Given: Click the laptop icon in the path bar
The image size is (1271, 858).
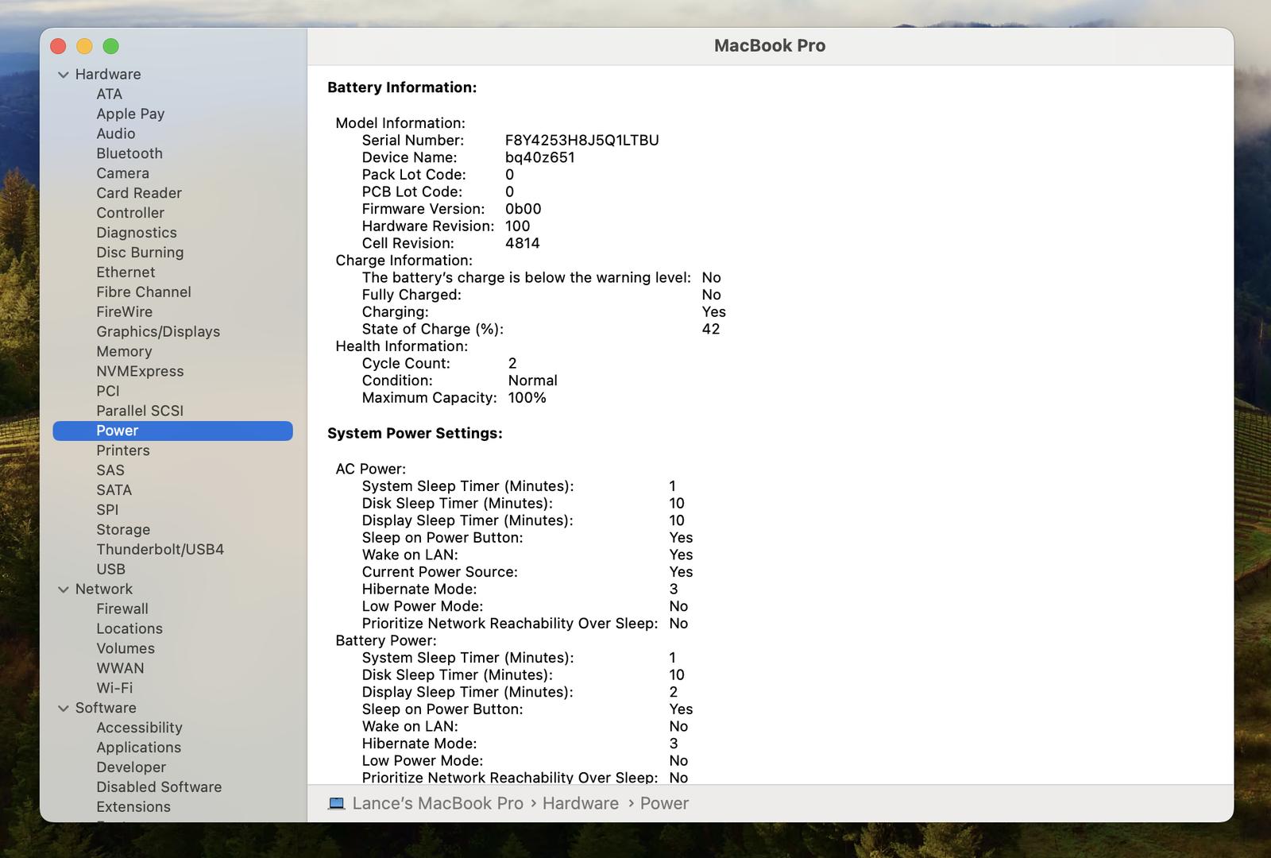Looking at the screenshot, I should point(336,803).
